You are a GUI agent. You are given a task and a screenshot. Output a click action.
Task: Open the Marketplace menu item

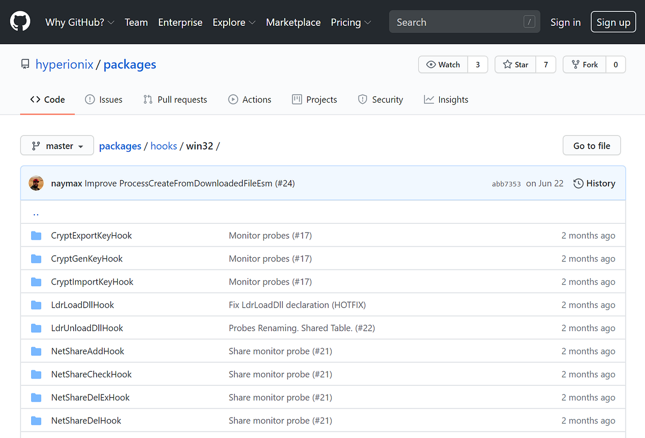tap(293, 23)
